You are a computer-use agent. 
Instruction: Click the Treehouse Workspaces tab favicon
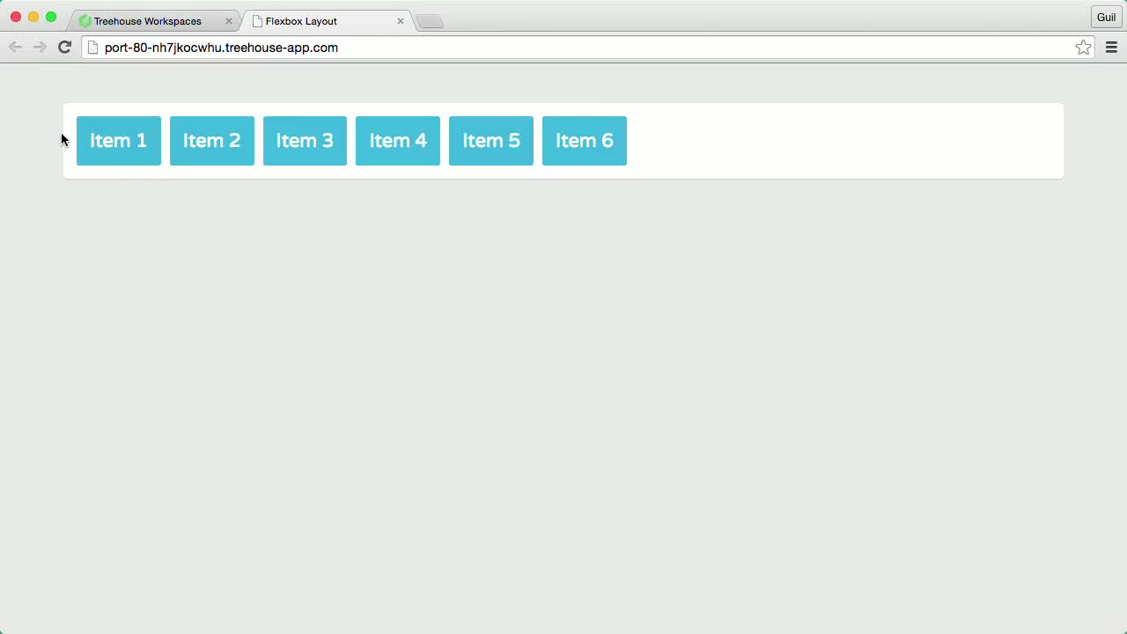point(85,20)
